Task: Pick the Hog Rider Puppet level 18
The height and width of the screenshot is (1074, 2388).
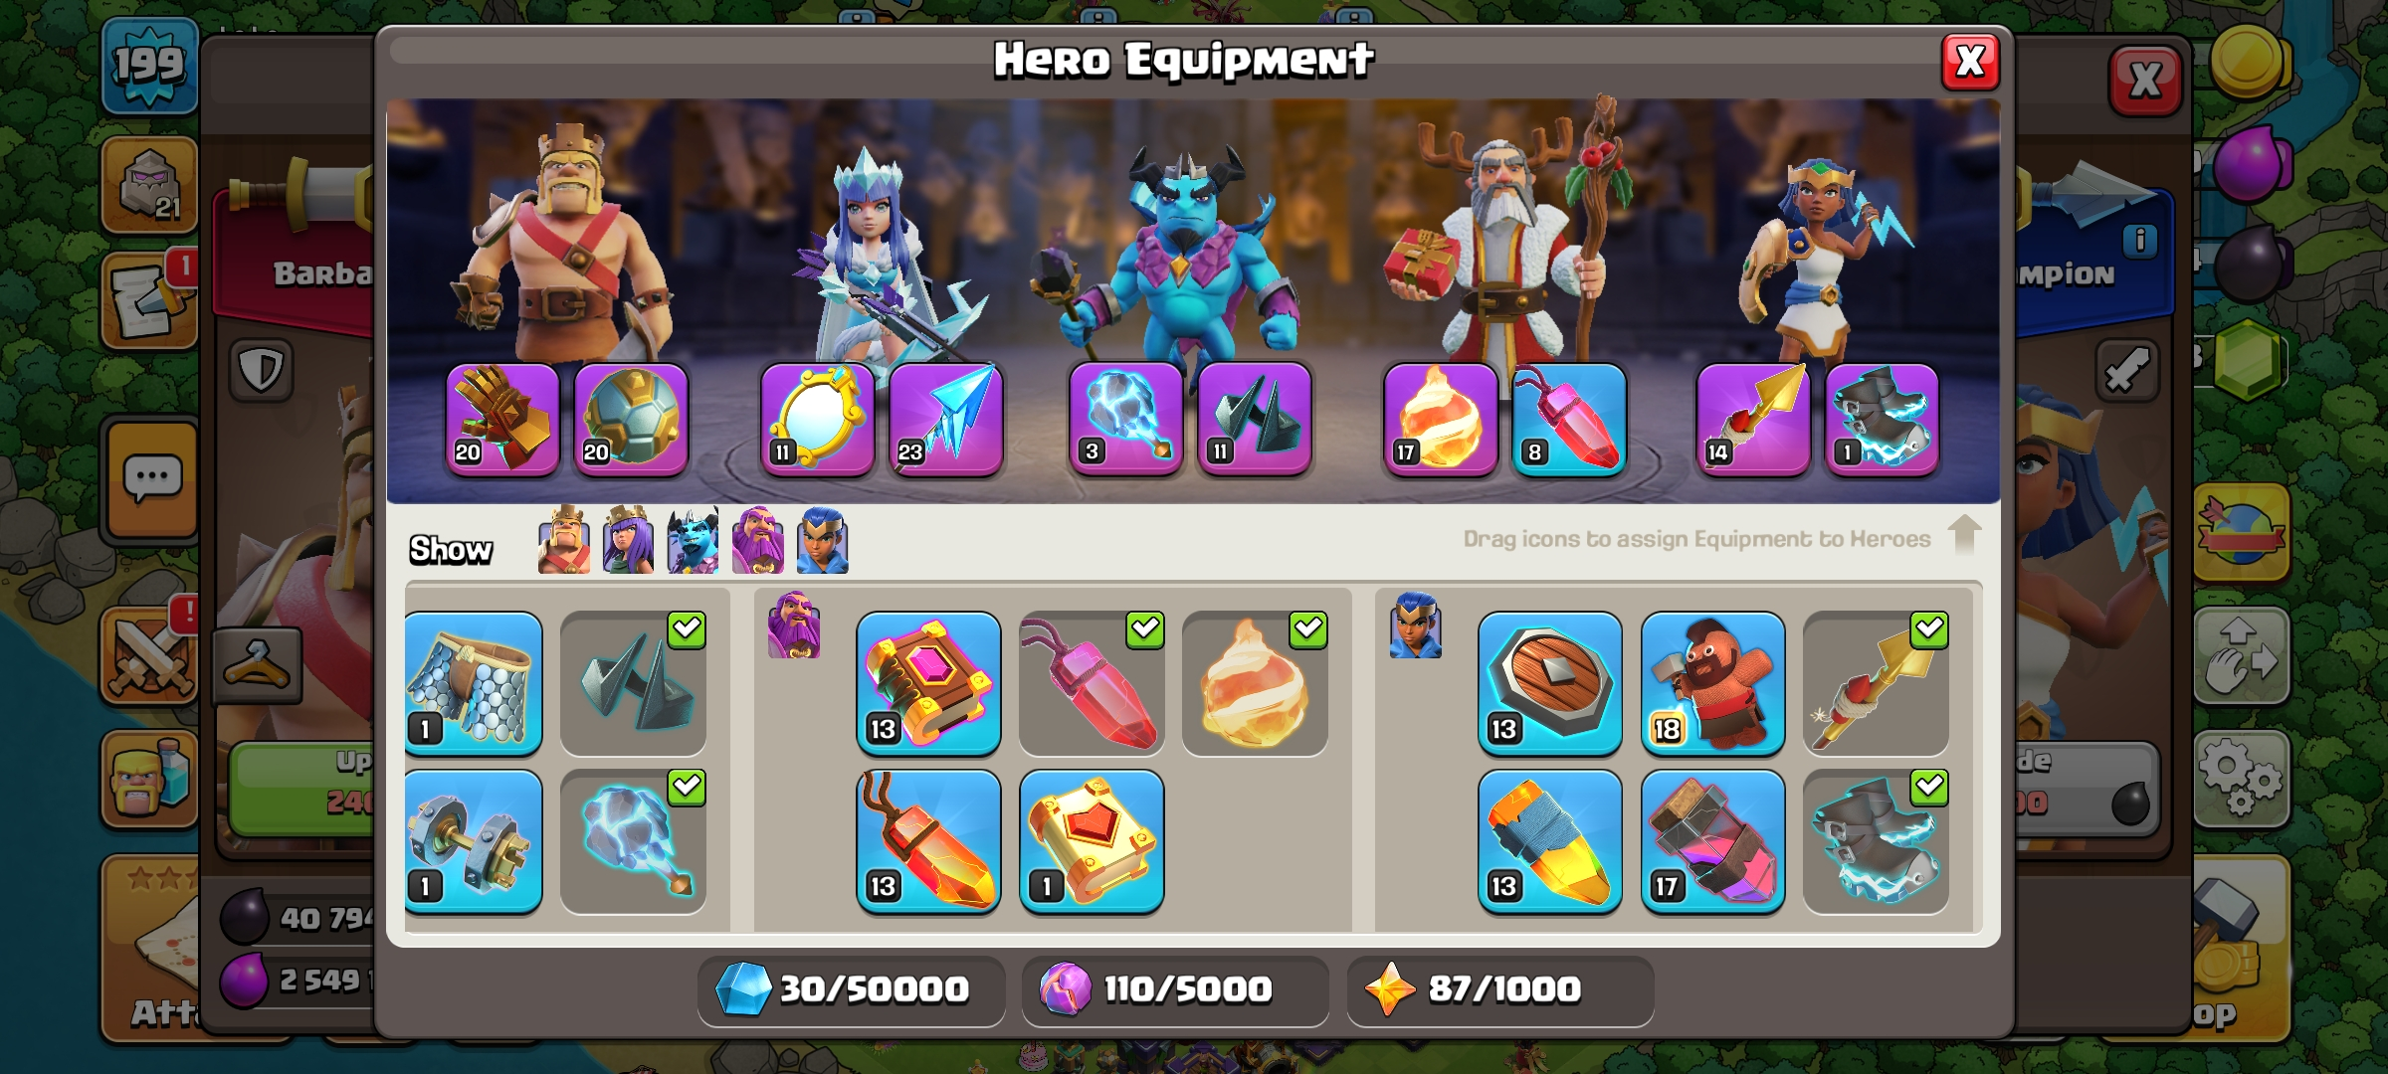Action: click(x=1712, y=683)
